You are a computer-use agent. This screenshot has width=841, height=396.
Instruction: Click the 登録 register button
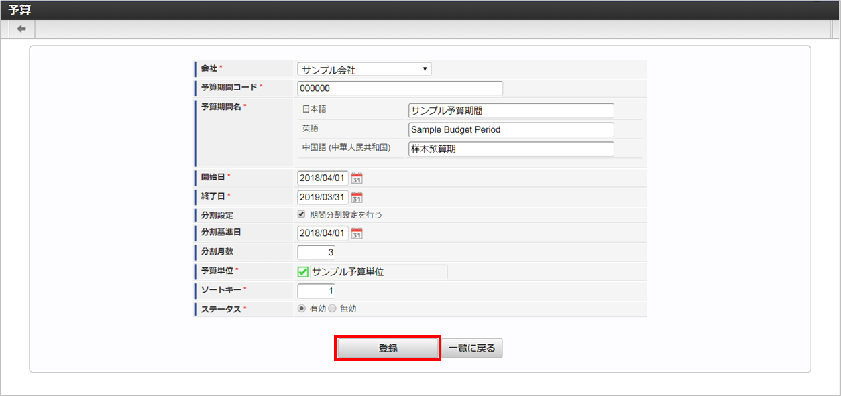(388, 348)
